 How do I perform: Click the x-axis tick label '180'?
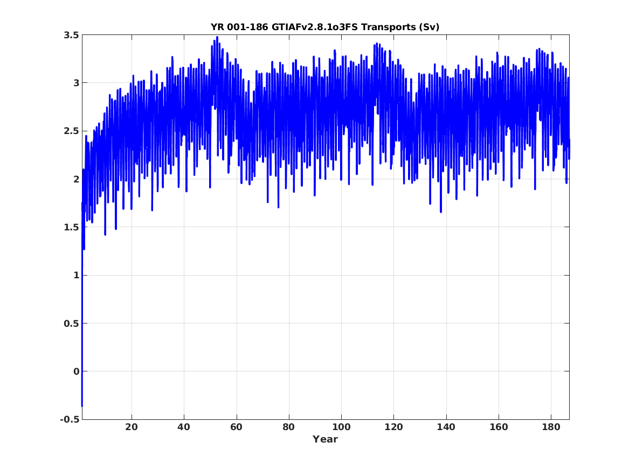[x=551, y=427]
